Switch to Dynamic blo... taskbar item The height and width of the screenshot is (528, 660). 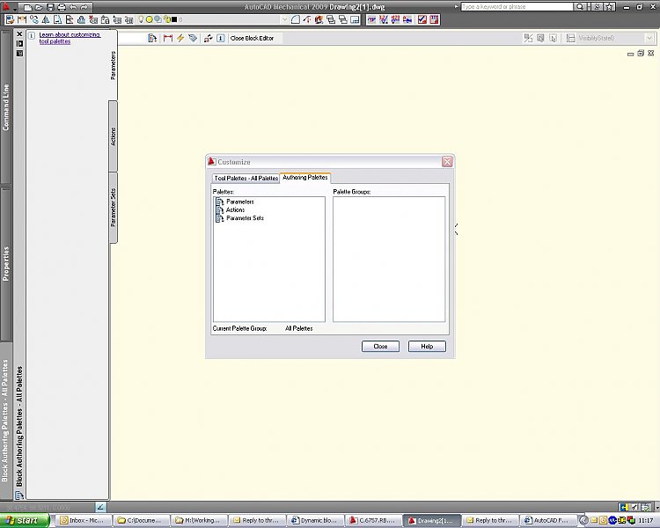click(x=315, y=521)
